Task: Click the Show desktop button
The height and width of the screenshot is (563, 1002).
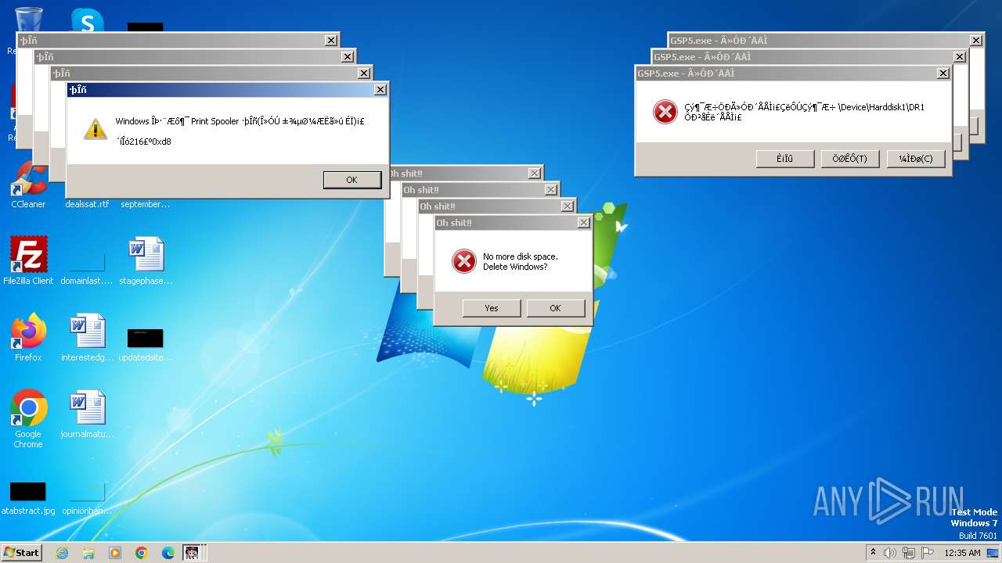Action: click(993, 553)
